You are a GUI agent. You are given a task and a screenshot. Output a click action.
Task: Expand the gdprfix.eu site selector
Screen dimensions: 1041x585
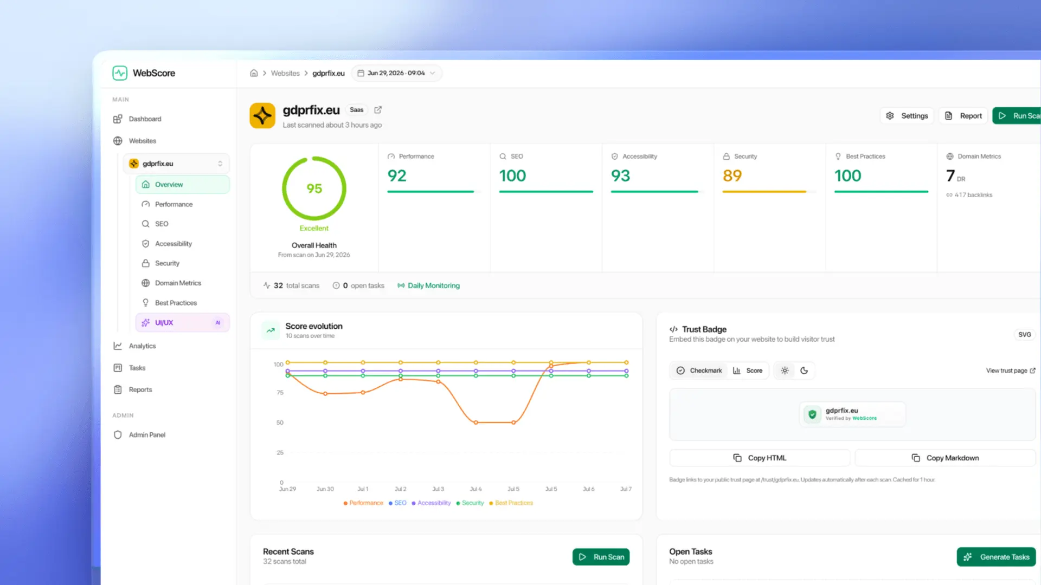pos(176,164)
